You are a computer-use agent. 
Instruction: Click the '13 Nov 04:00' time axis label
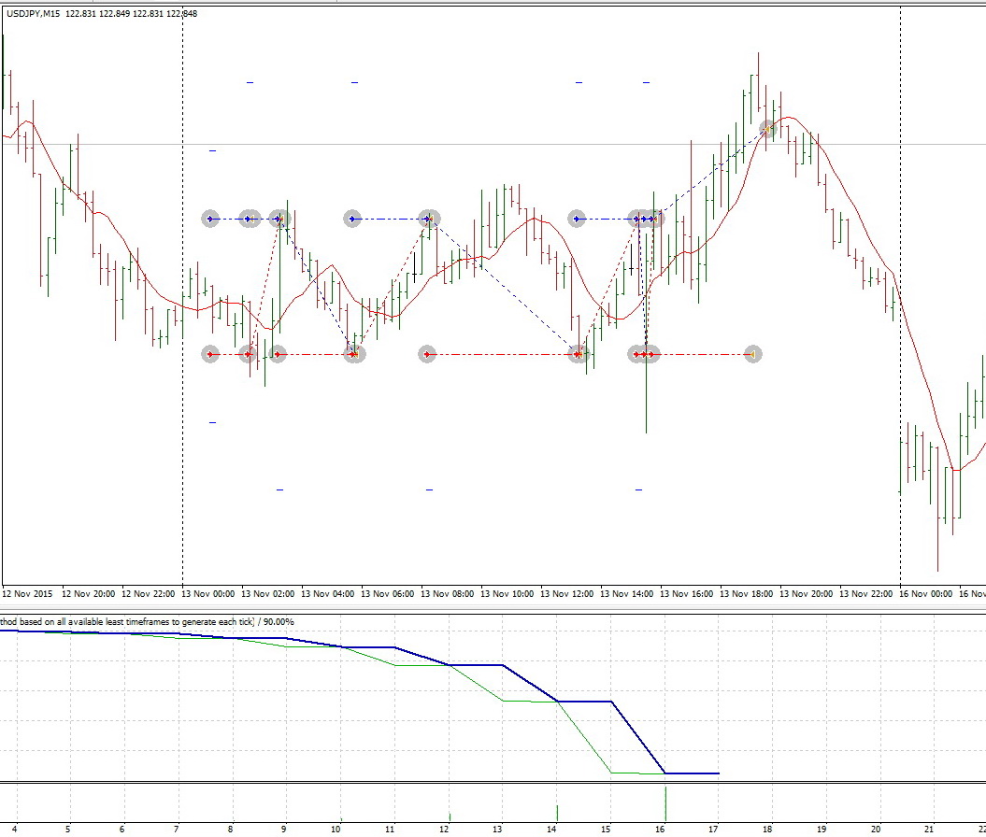328,594
